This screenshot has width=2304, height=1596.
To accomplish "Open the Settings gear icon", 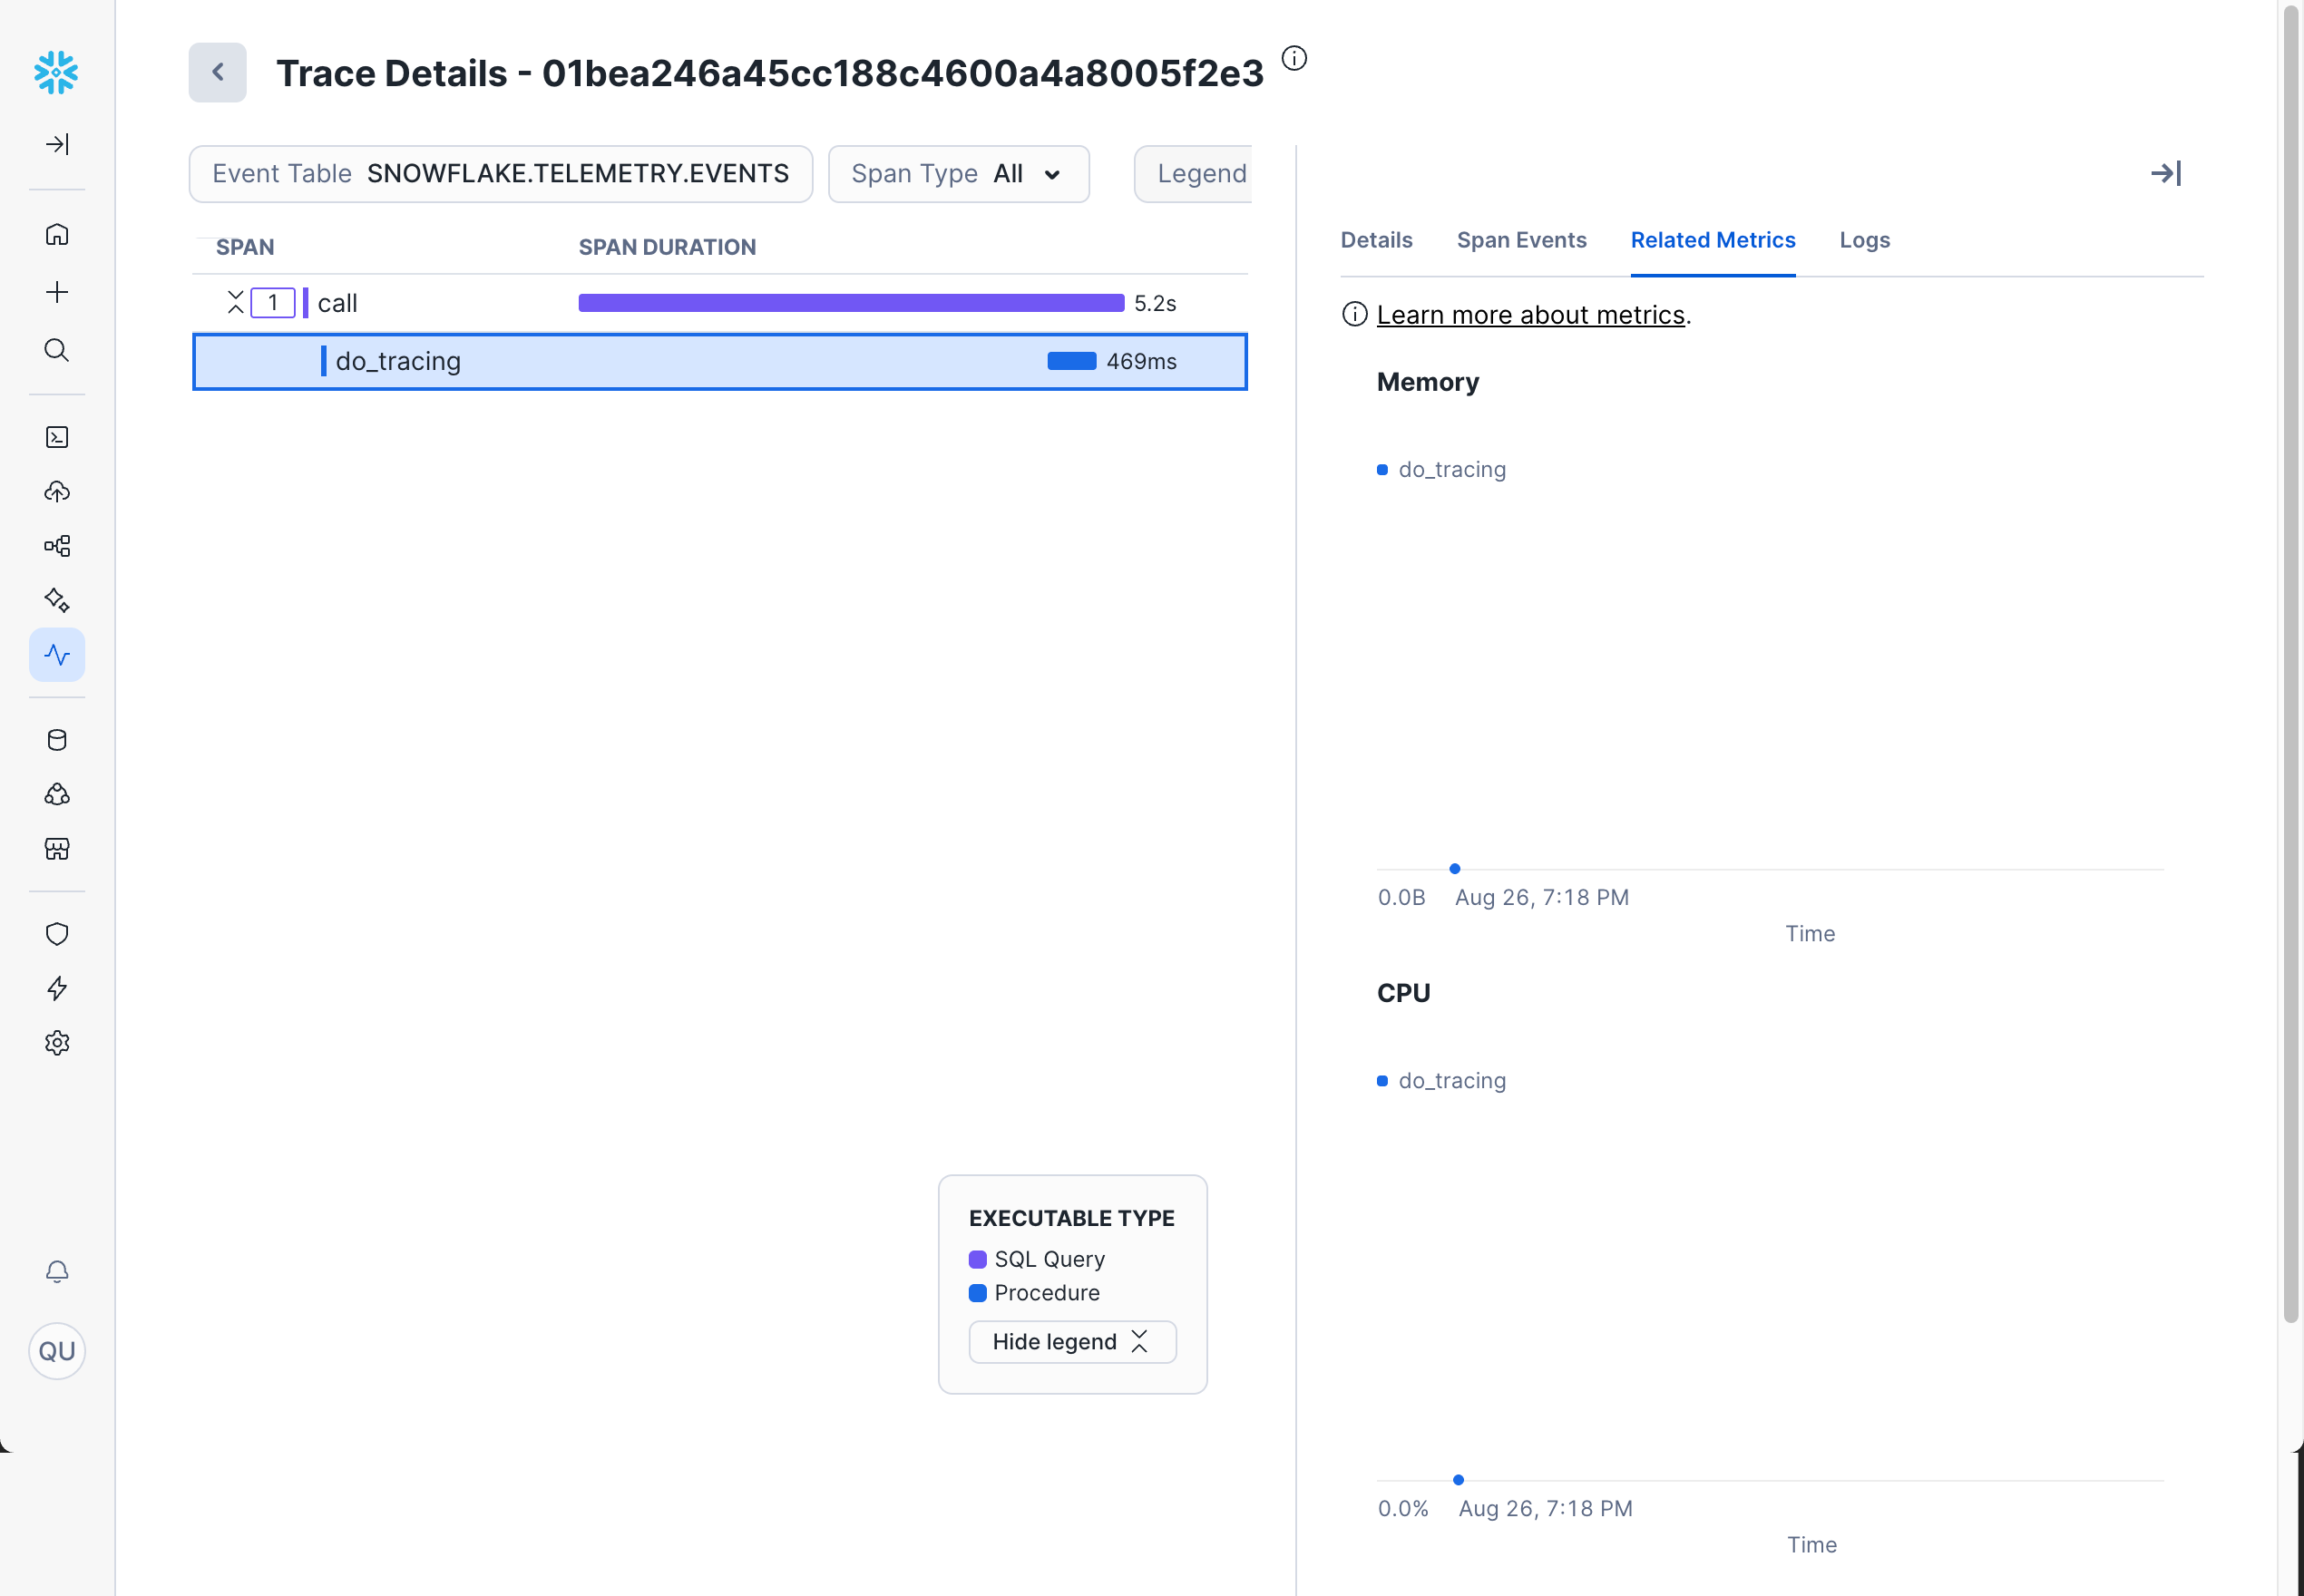I will 57,1043.
